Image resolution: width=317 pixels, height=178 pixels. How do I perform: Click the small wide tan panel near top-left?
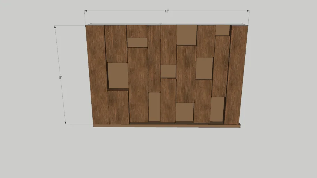tap(137, 42)
